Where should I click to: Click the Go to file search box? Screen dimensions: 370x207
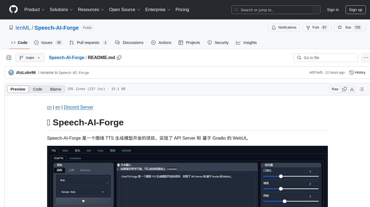point(326,58)
